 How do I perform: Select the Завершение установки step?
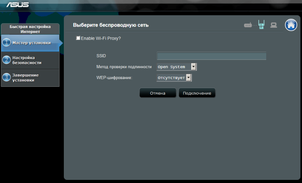click(x=30, y=78)
